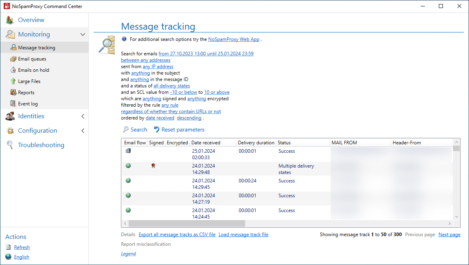Screen dimensions: 469x265
Task: Click the Message tracking sidebar icon
Action: tap(13, 47)
